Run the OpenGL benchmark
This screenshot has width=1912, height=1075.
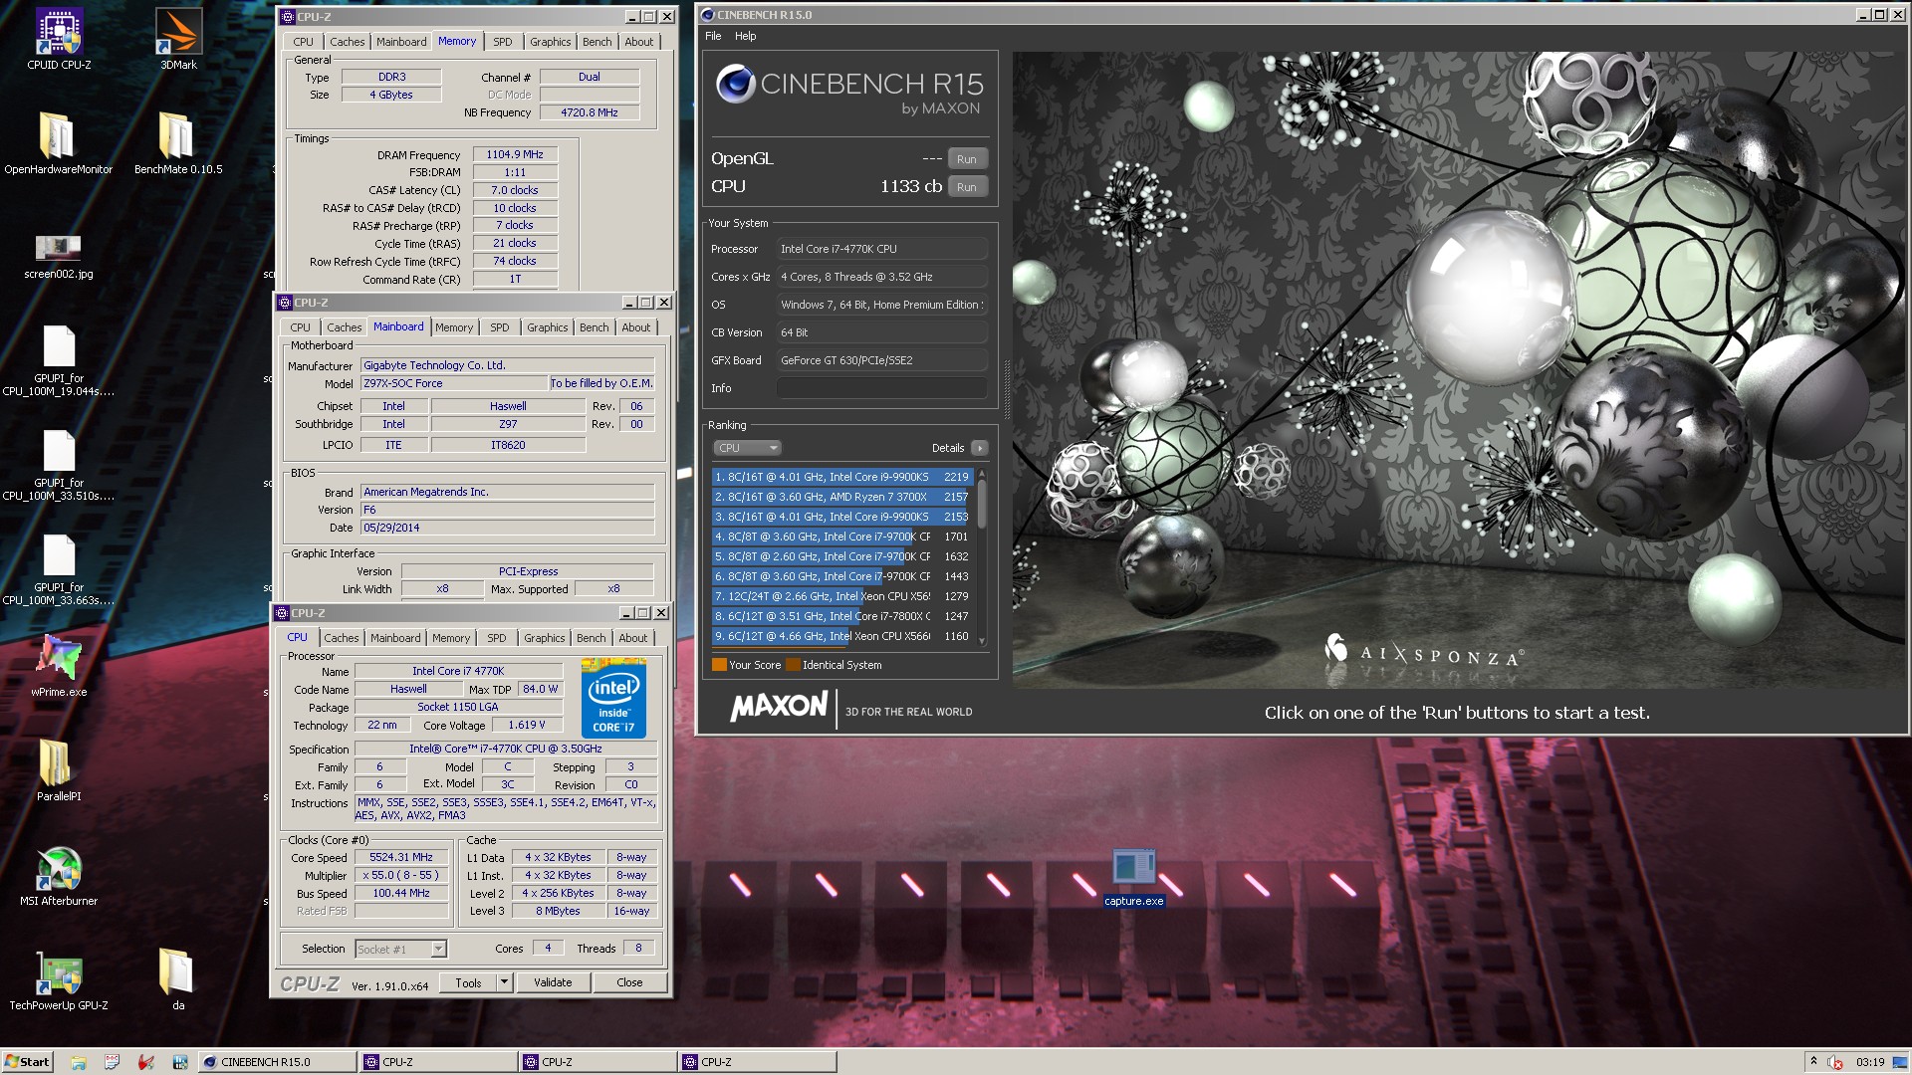[967, 159]
